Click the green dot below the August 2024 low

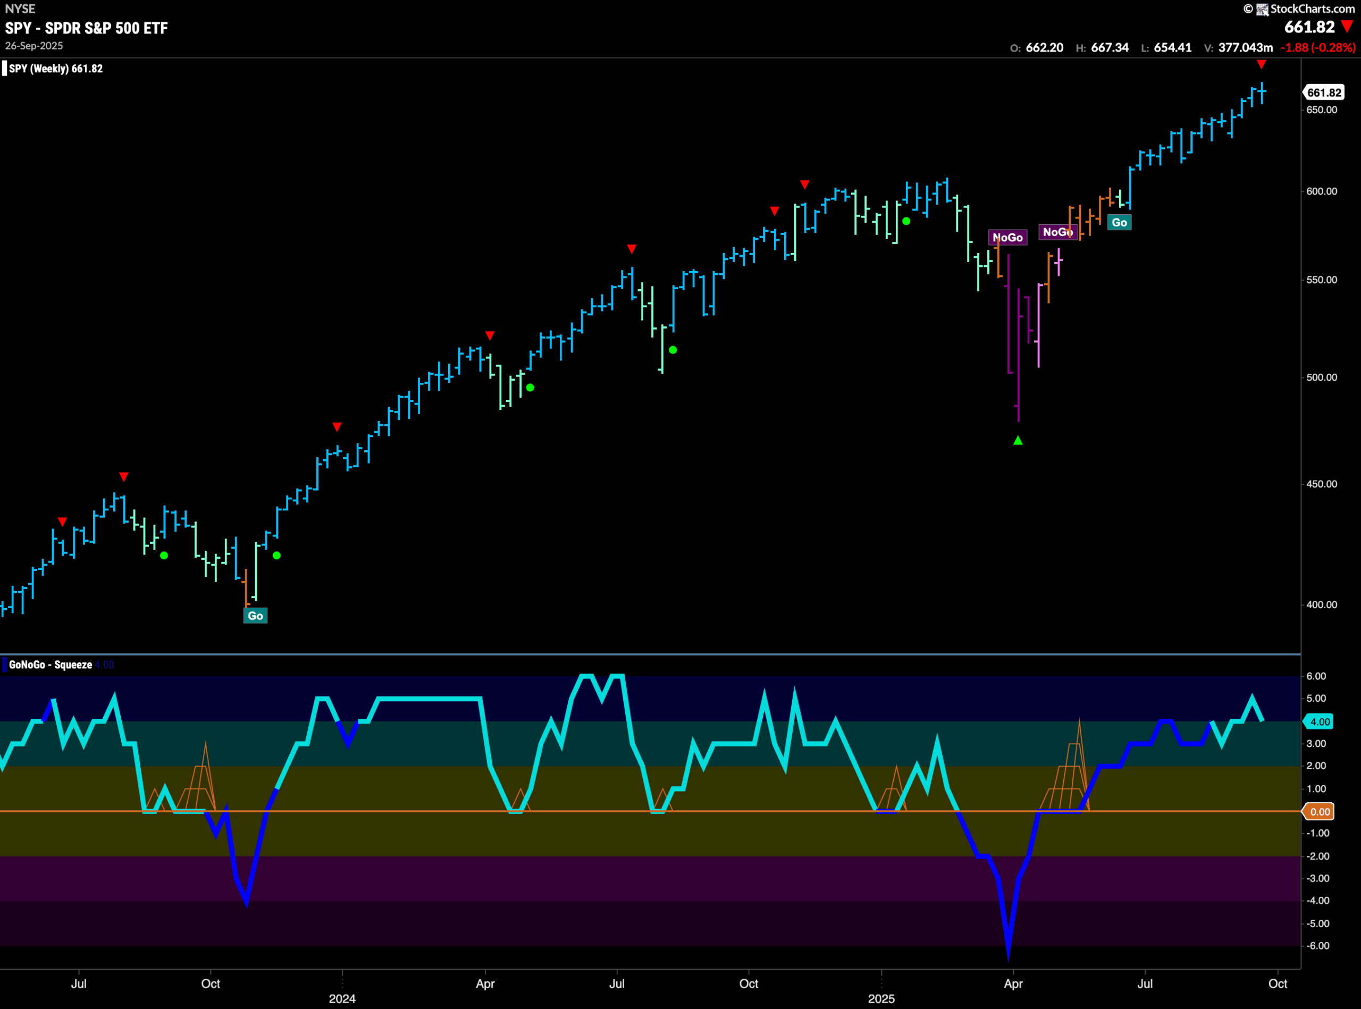click(x=673, y=350)
